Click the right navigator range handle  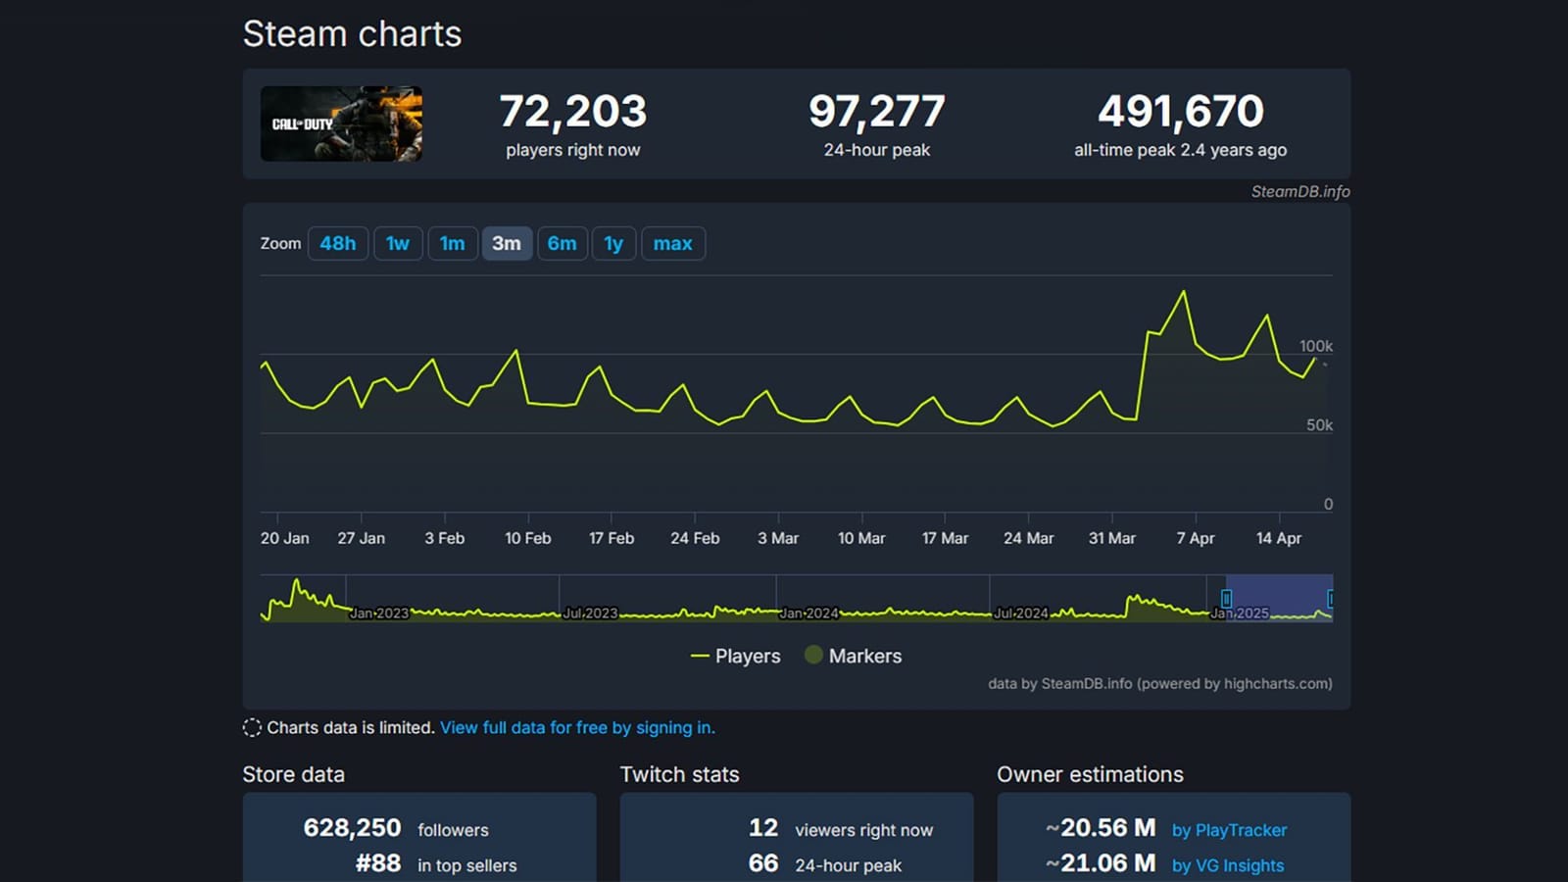tap(1330, 599)
